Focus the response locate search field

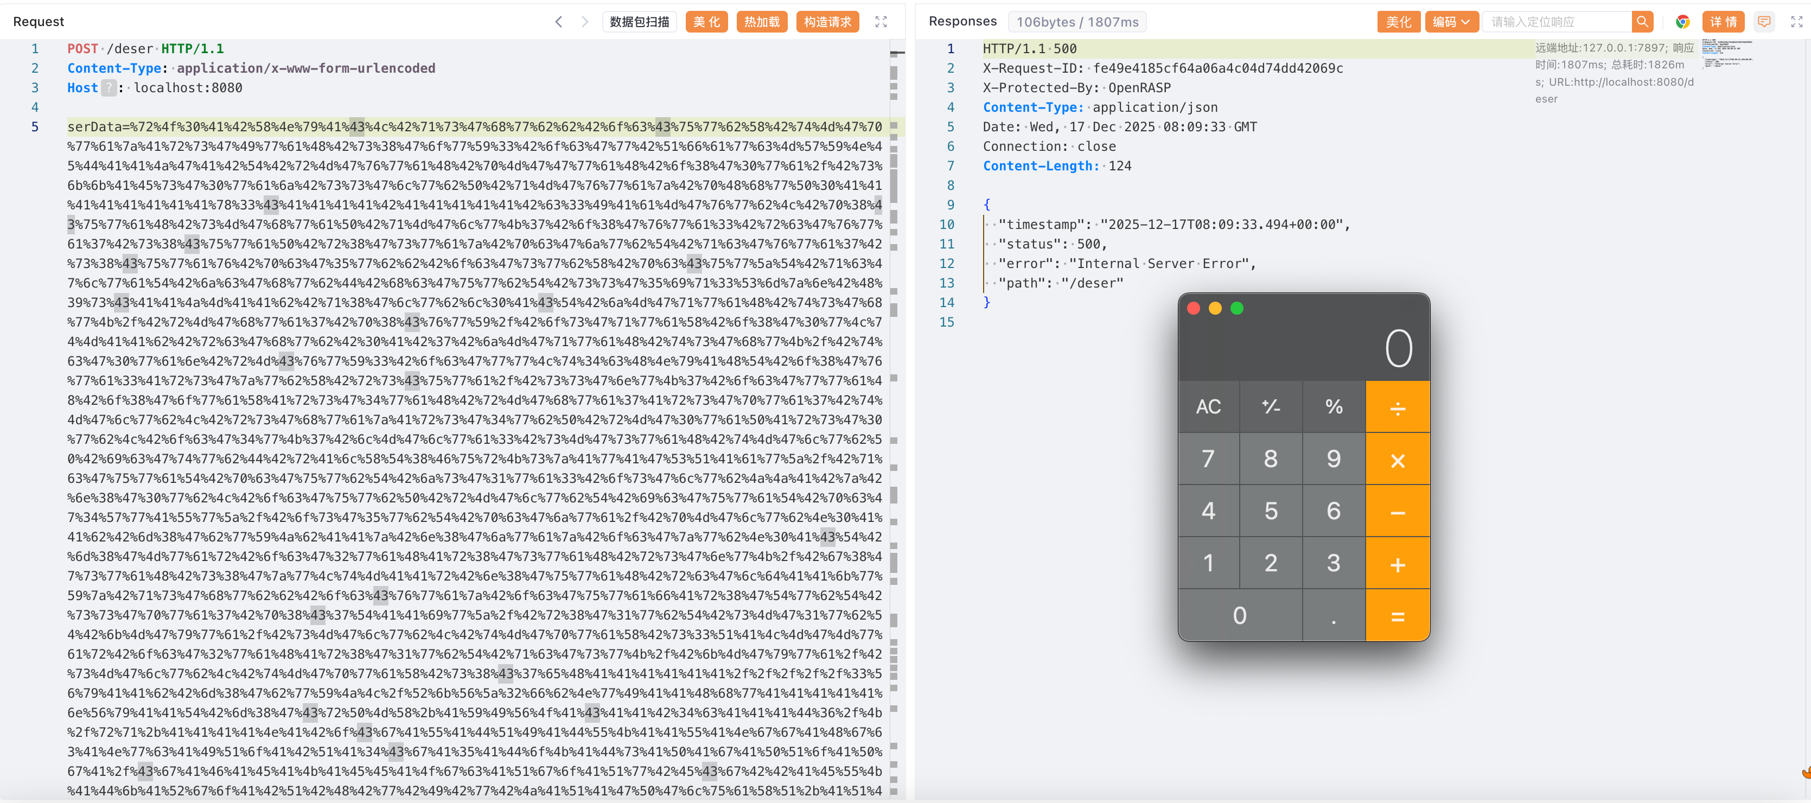(1556, 22)
